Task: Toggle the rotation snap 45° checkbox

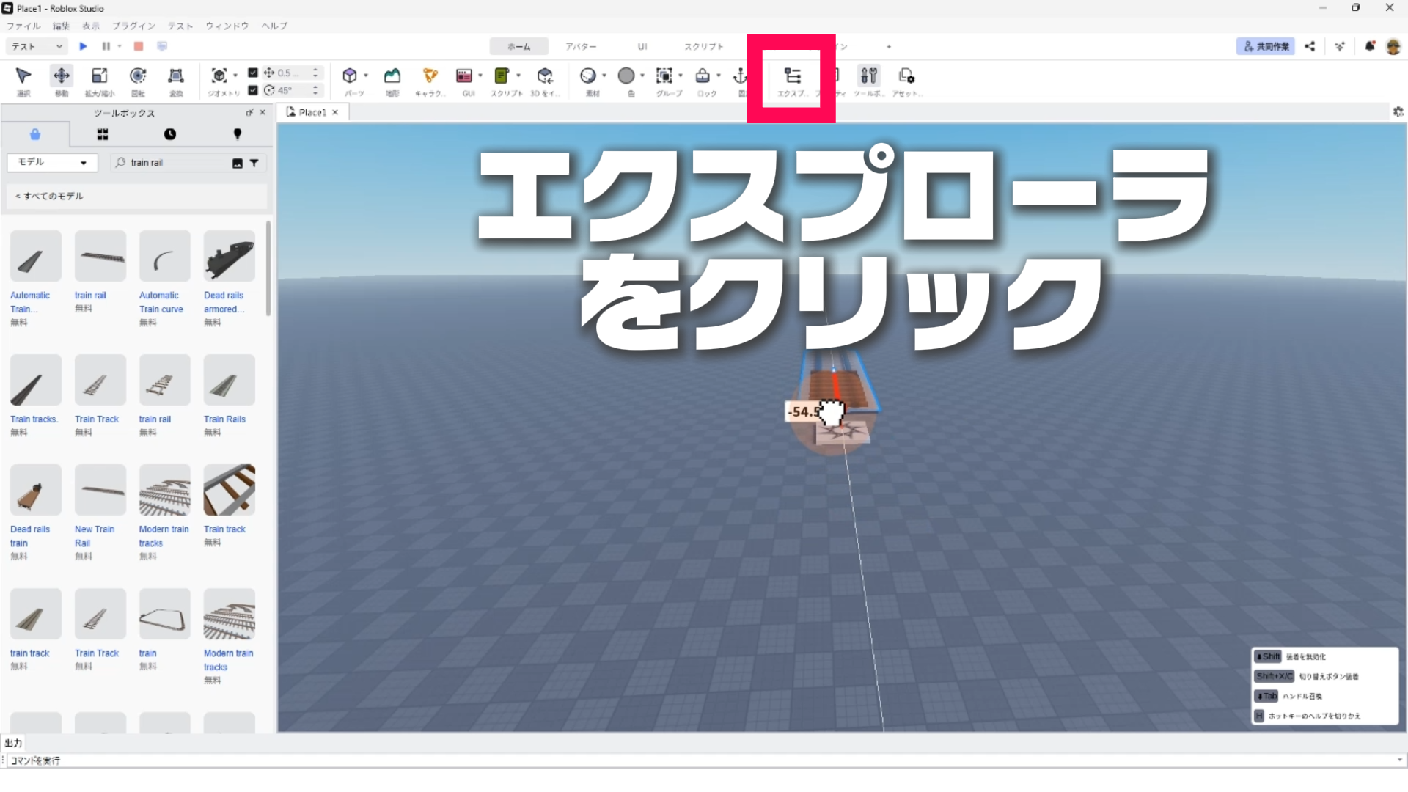Action: (253, 90)
